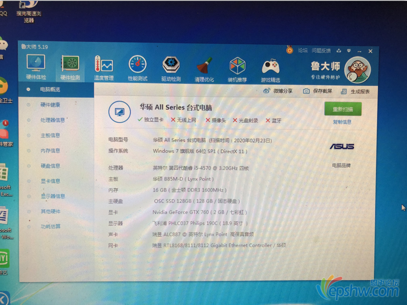The width and height of the screenshot is (407, 305).
Task: Click 摄像头 status item
Action: (216, 120)
